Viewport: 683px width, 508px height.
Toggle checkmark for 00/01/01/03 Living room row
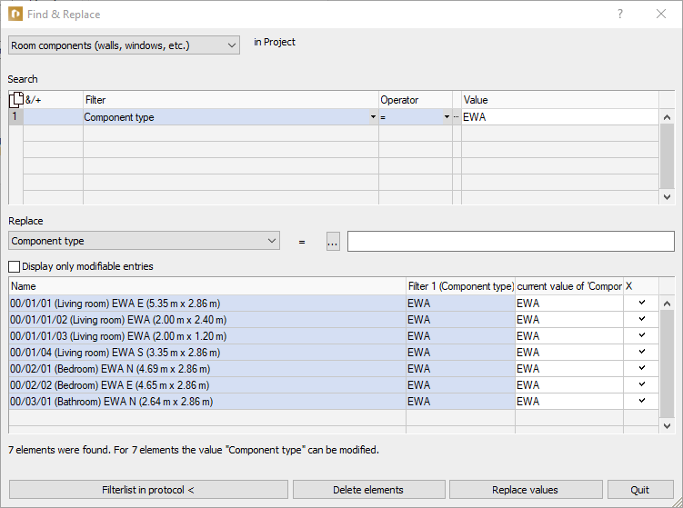tap(641, 335)
